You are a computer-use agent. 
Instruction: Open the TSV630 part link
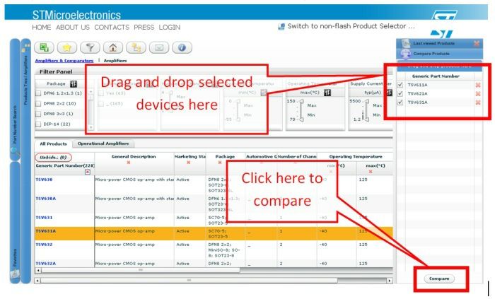(x=44, y=180)
